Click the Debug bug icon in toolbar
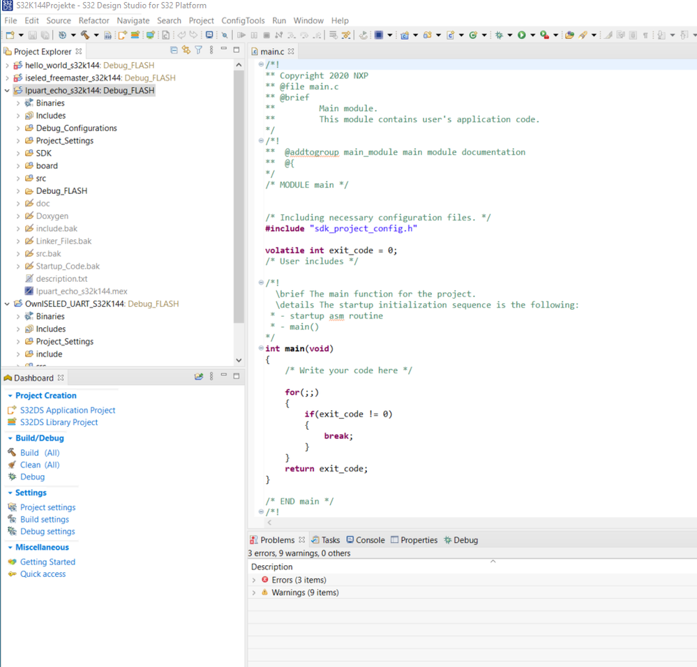The image size is (697, 667). coord(499,35)
